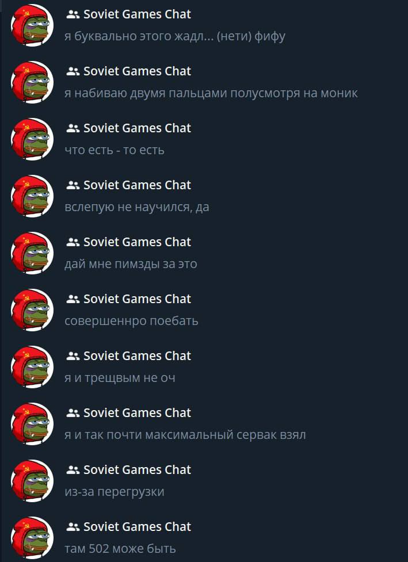Click Soviet Games Chat title above "вслепую не научился"
The height and width of the screenshot is (562, 408).
point(138,185)
